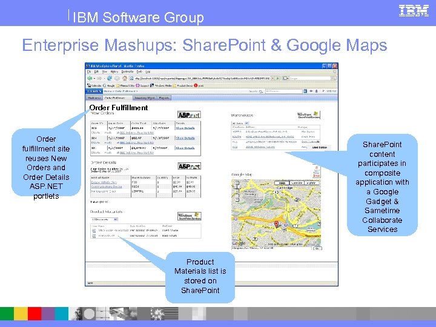Switch to the Inventory Mgmt portal tab
Screen dimensions: 436x327
(145, 98)
